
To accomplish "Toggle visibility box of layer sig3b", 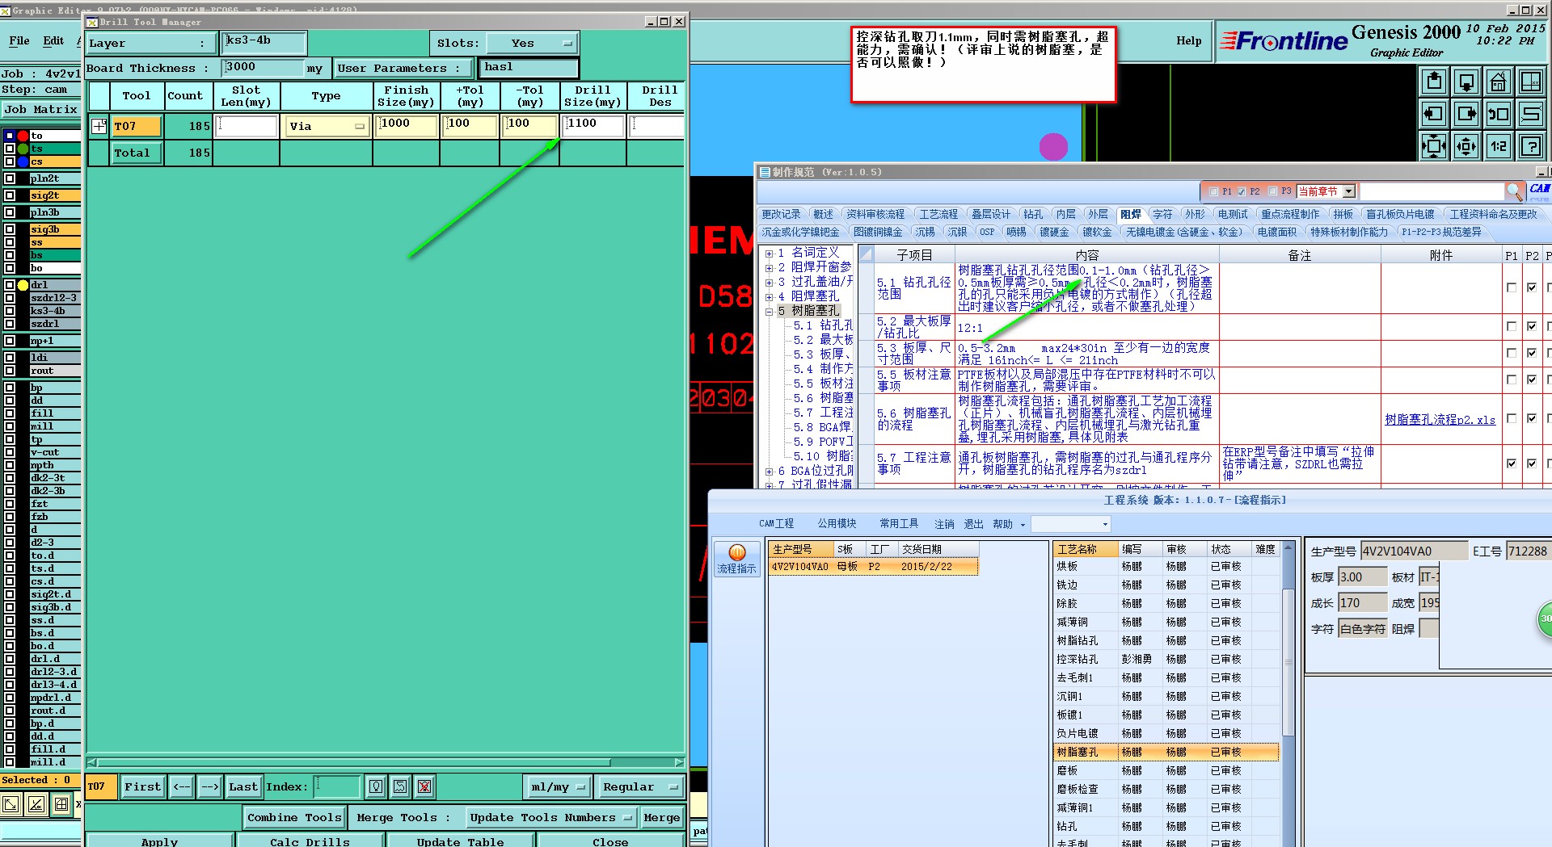I will 10,229.
